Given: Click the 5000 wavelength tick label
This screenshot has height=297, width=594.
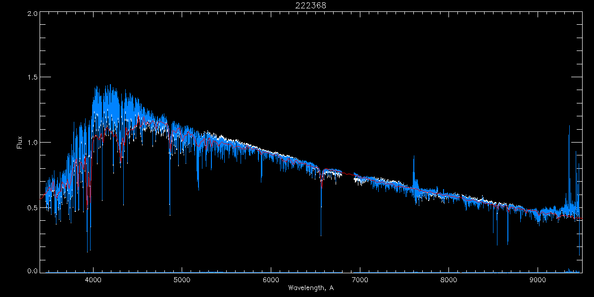Looking at the screenshot, I should coord(182,279).
